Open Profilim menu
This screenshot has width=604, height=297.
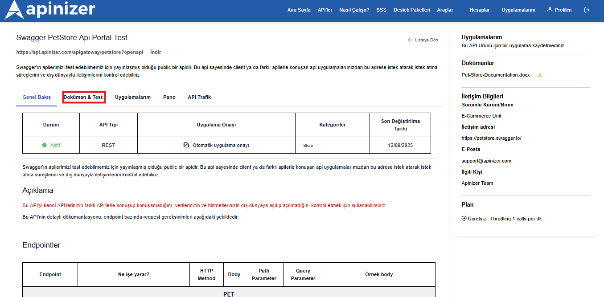563,10
